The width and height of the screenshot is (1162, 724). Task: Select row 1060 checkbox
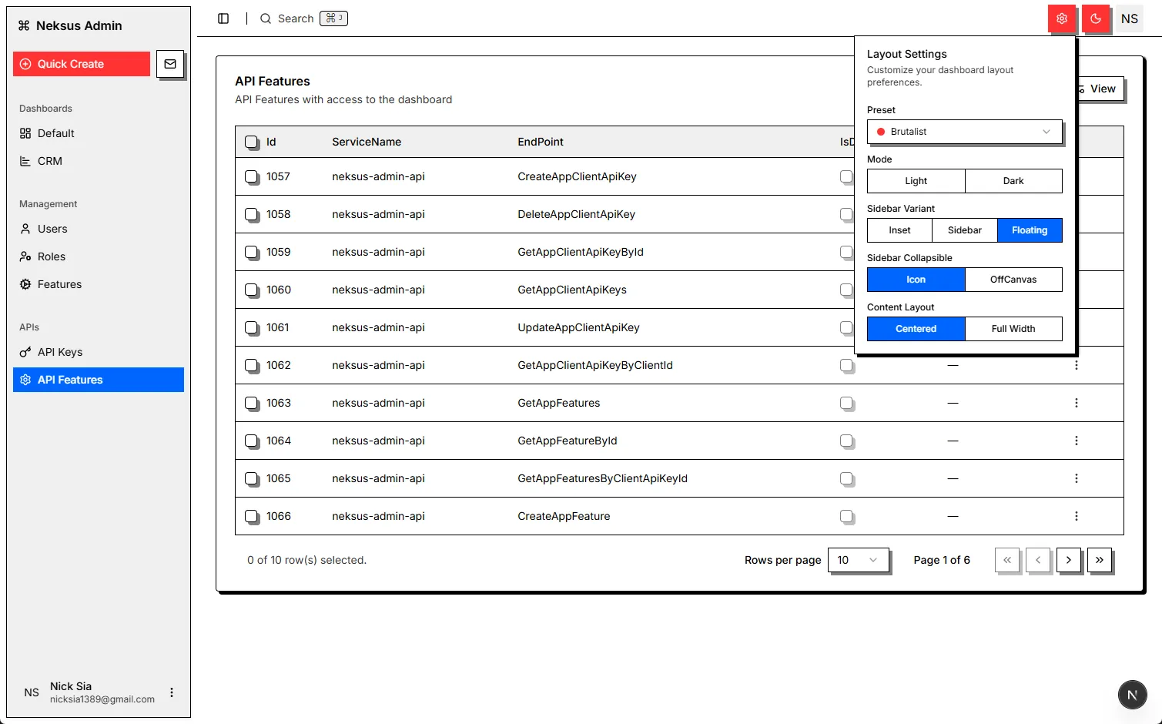pyautogui.click(x=252, y=290)
